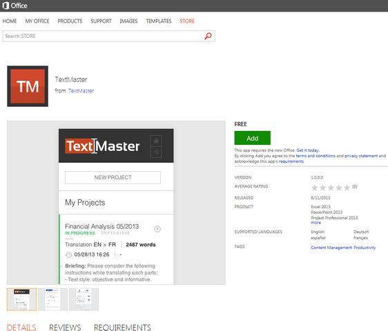Click 'español' in supported languages
The image size is (388, 331).
click(x=318, y=238)
